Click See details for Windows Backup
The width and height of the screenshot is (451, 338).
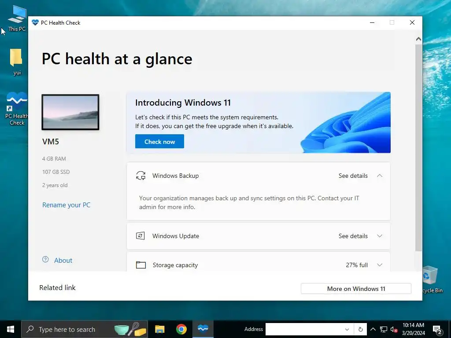(353, 176)
